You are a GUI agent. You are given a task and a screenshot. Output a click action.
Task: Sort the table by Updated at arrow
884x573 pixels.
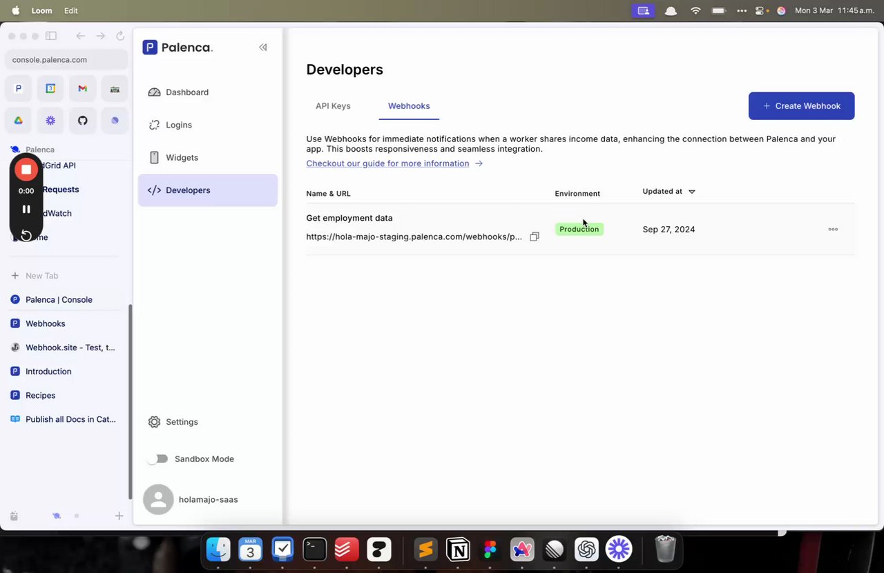[x=692, y=192]
